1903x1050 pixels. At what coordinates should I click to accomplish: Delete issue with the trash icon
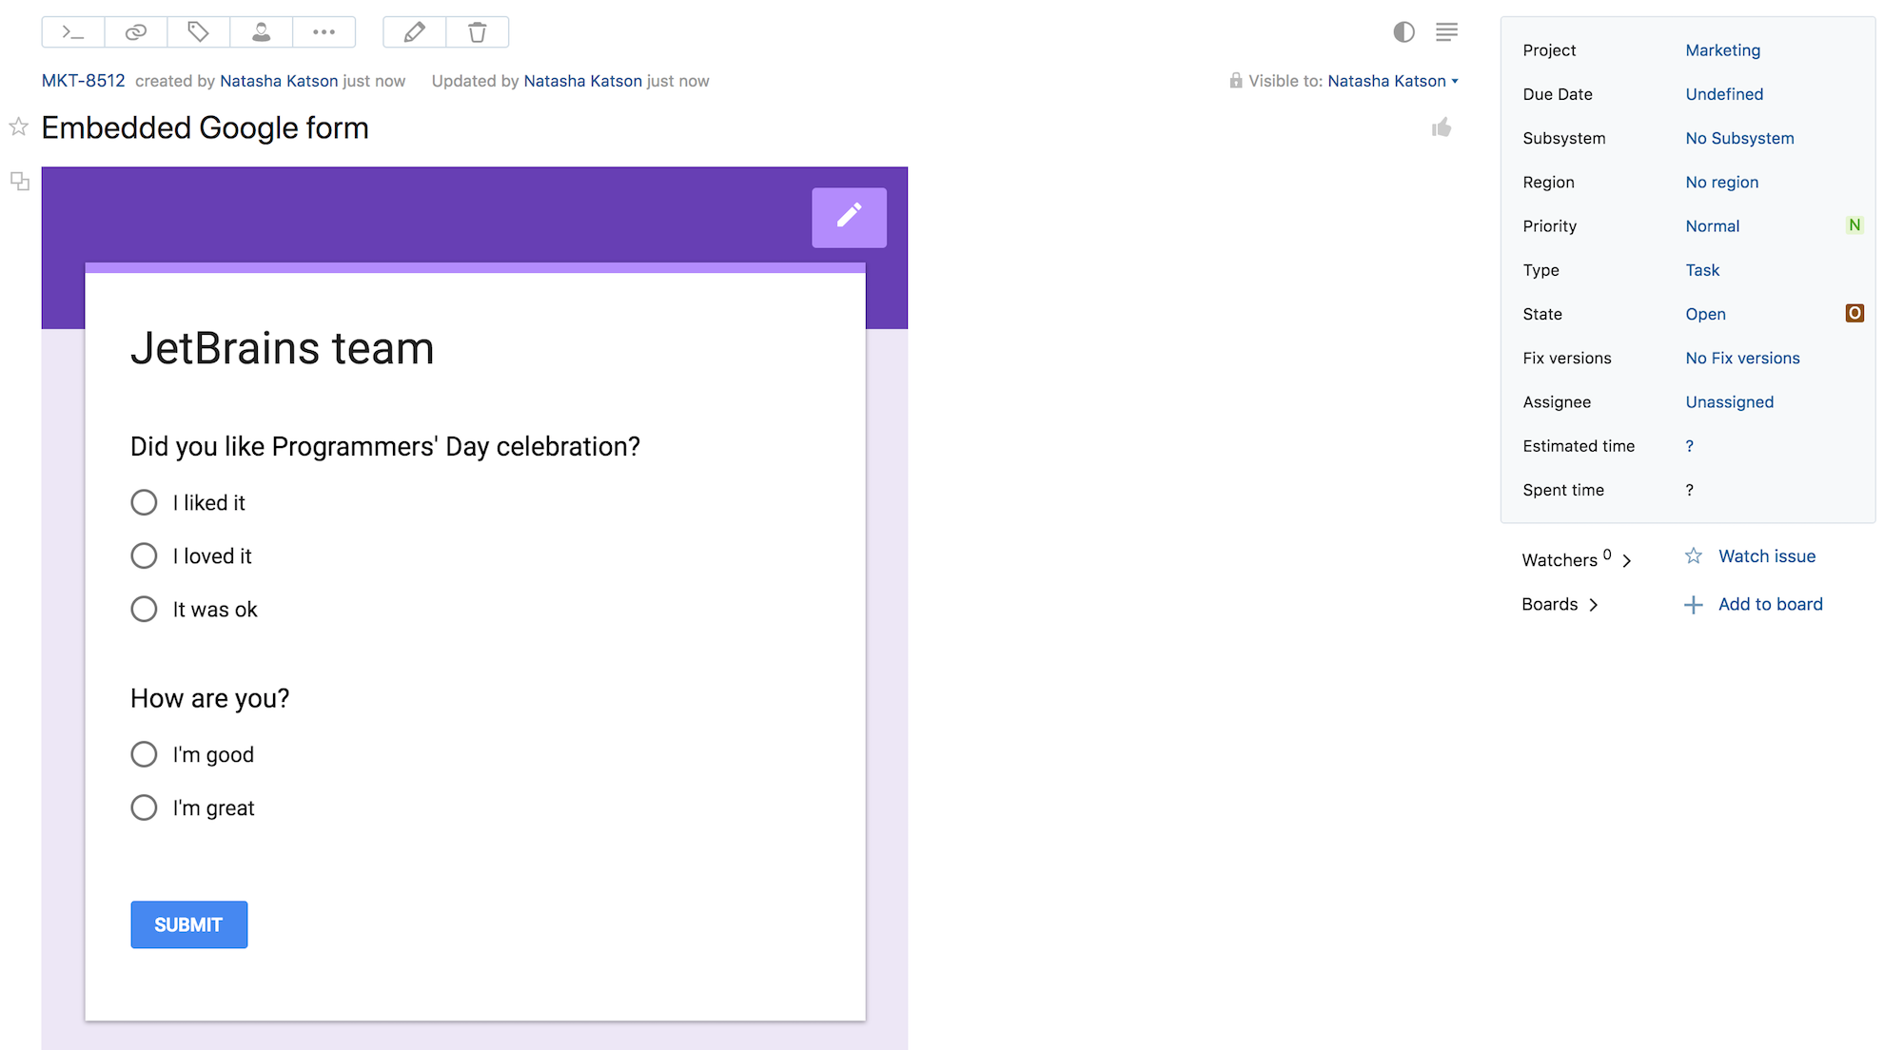click(477, 32)
